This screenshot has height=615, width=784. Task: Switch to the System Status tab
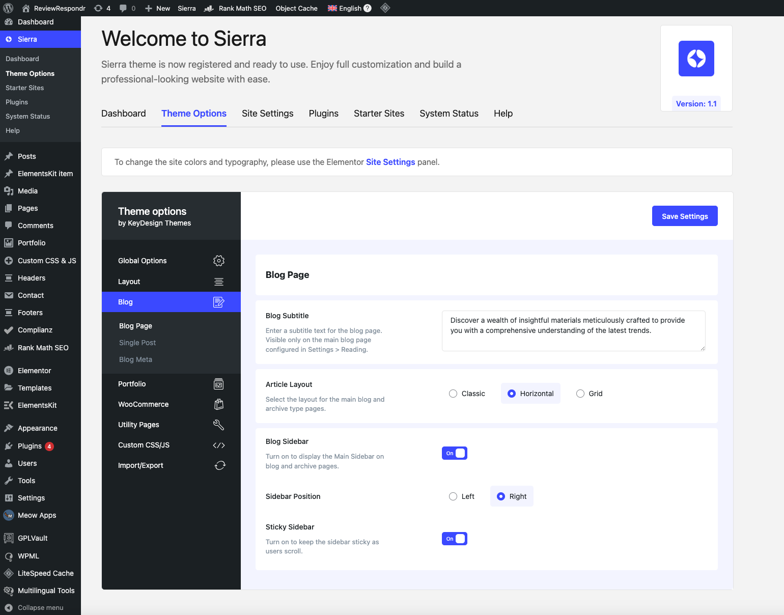[x=449, y=114]
